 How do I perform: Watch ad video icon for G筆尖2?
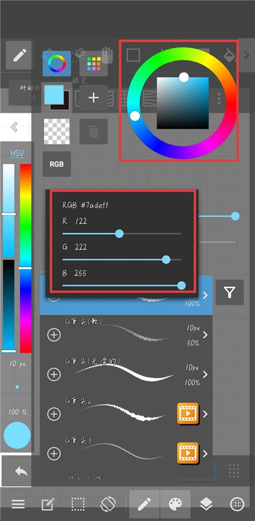pos(188,414)
